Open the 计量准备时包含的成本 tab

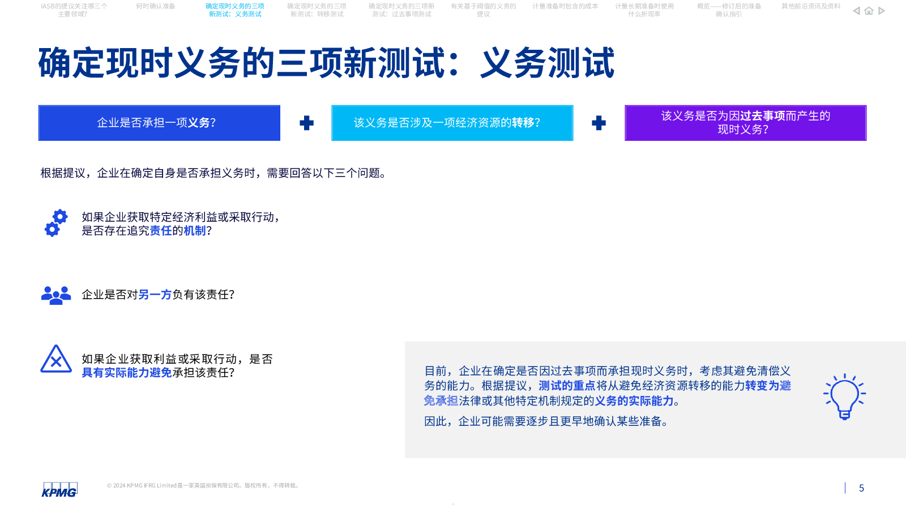pos(565,6)
